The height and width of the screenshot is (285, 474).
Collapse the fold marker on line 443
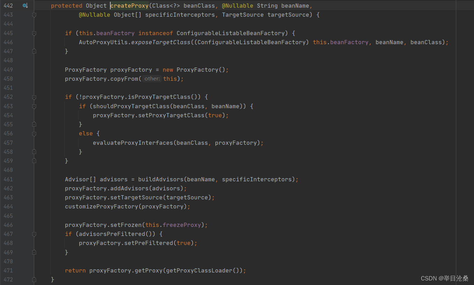tap(34, 15)
